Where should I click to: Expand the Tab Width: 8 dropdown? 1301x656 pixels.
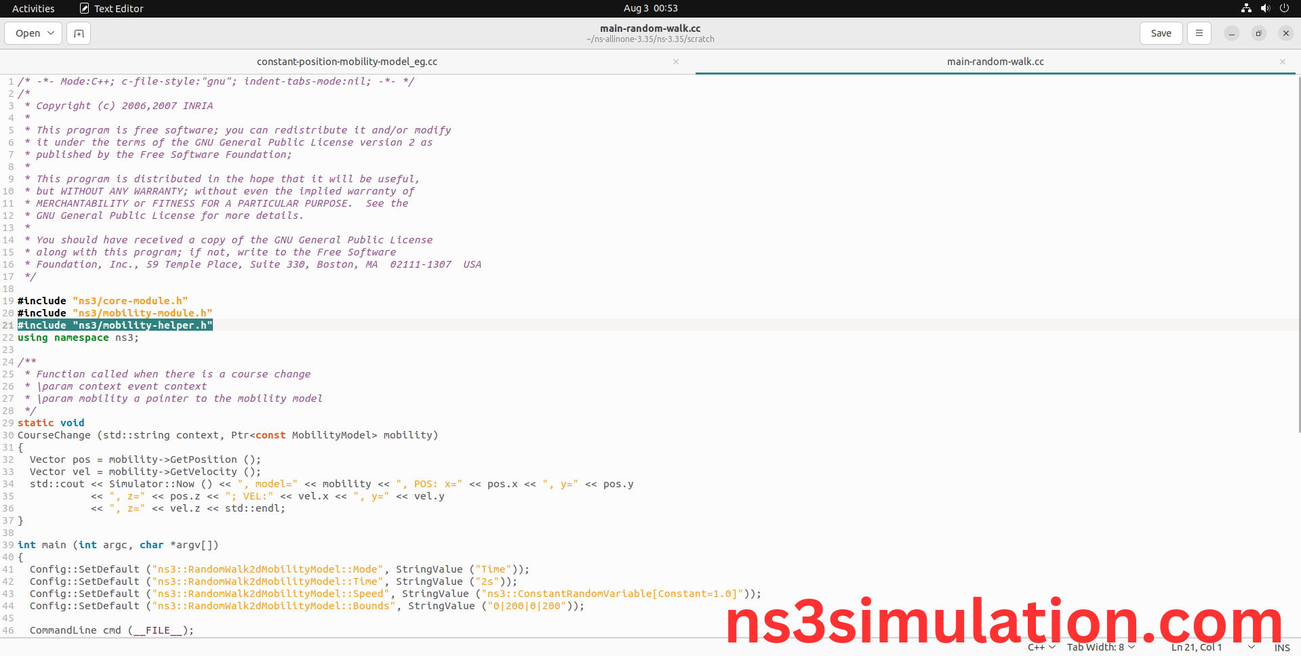(1100, 647)
